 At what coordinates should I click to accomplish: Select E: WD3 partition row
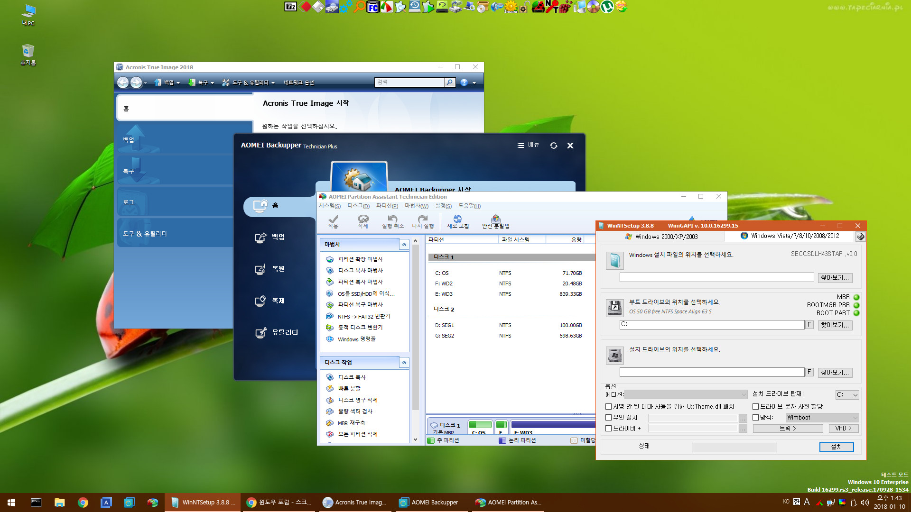pyautogui.click(x=511, y=294)
